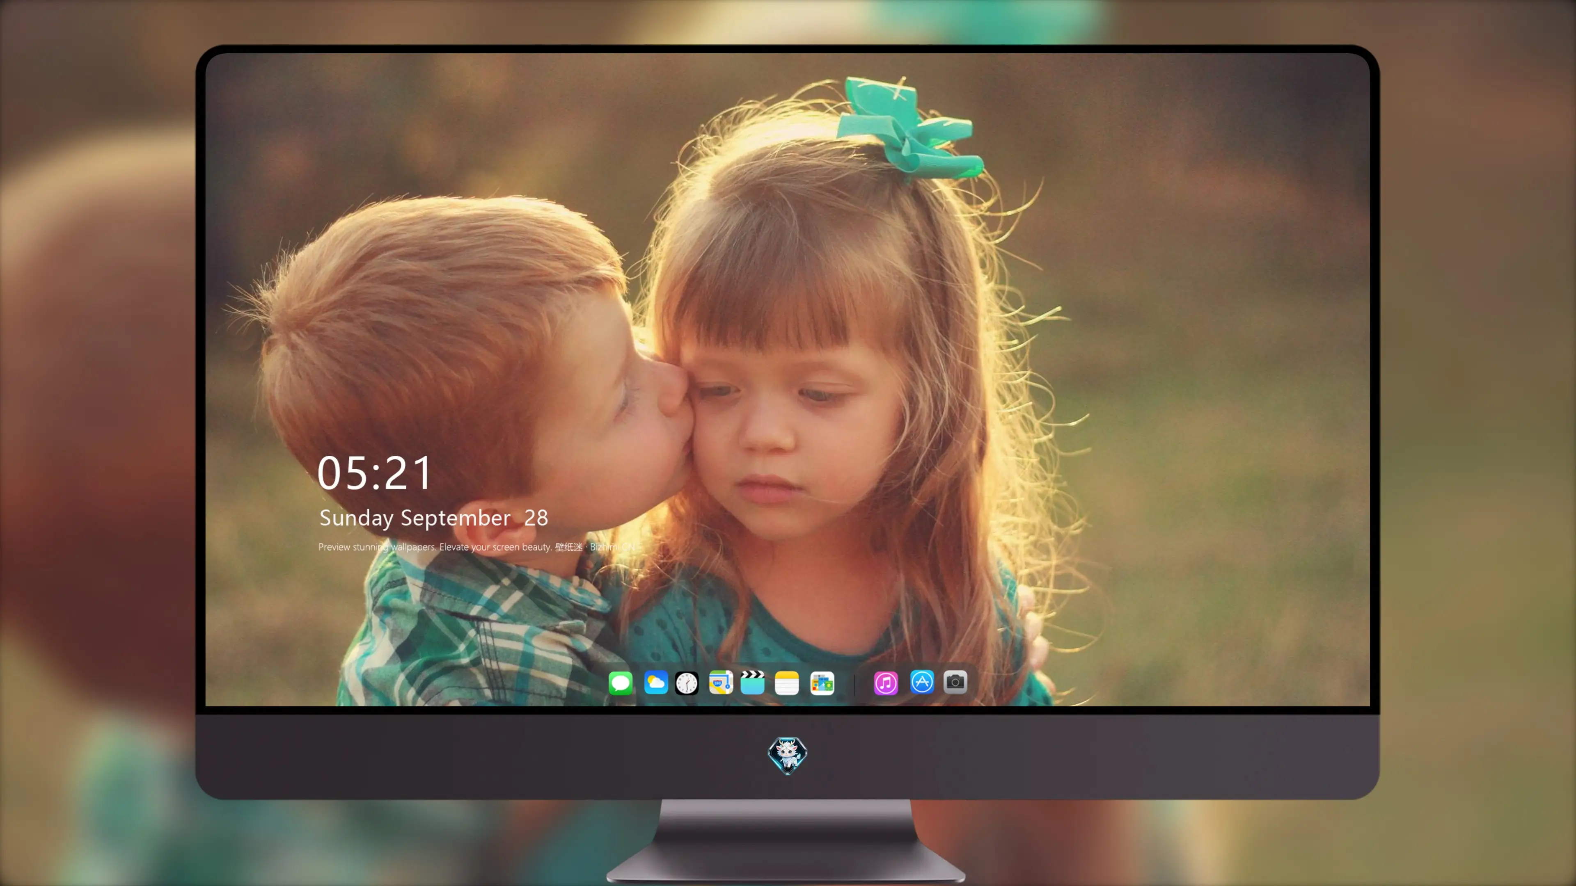This screenshot has height=886, width=1576.
Task: Launch the Videos clapperboard app
Action: (753, 683)
